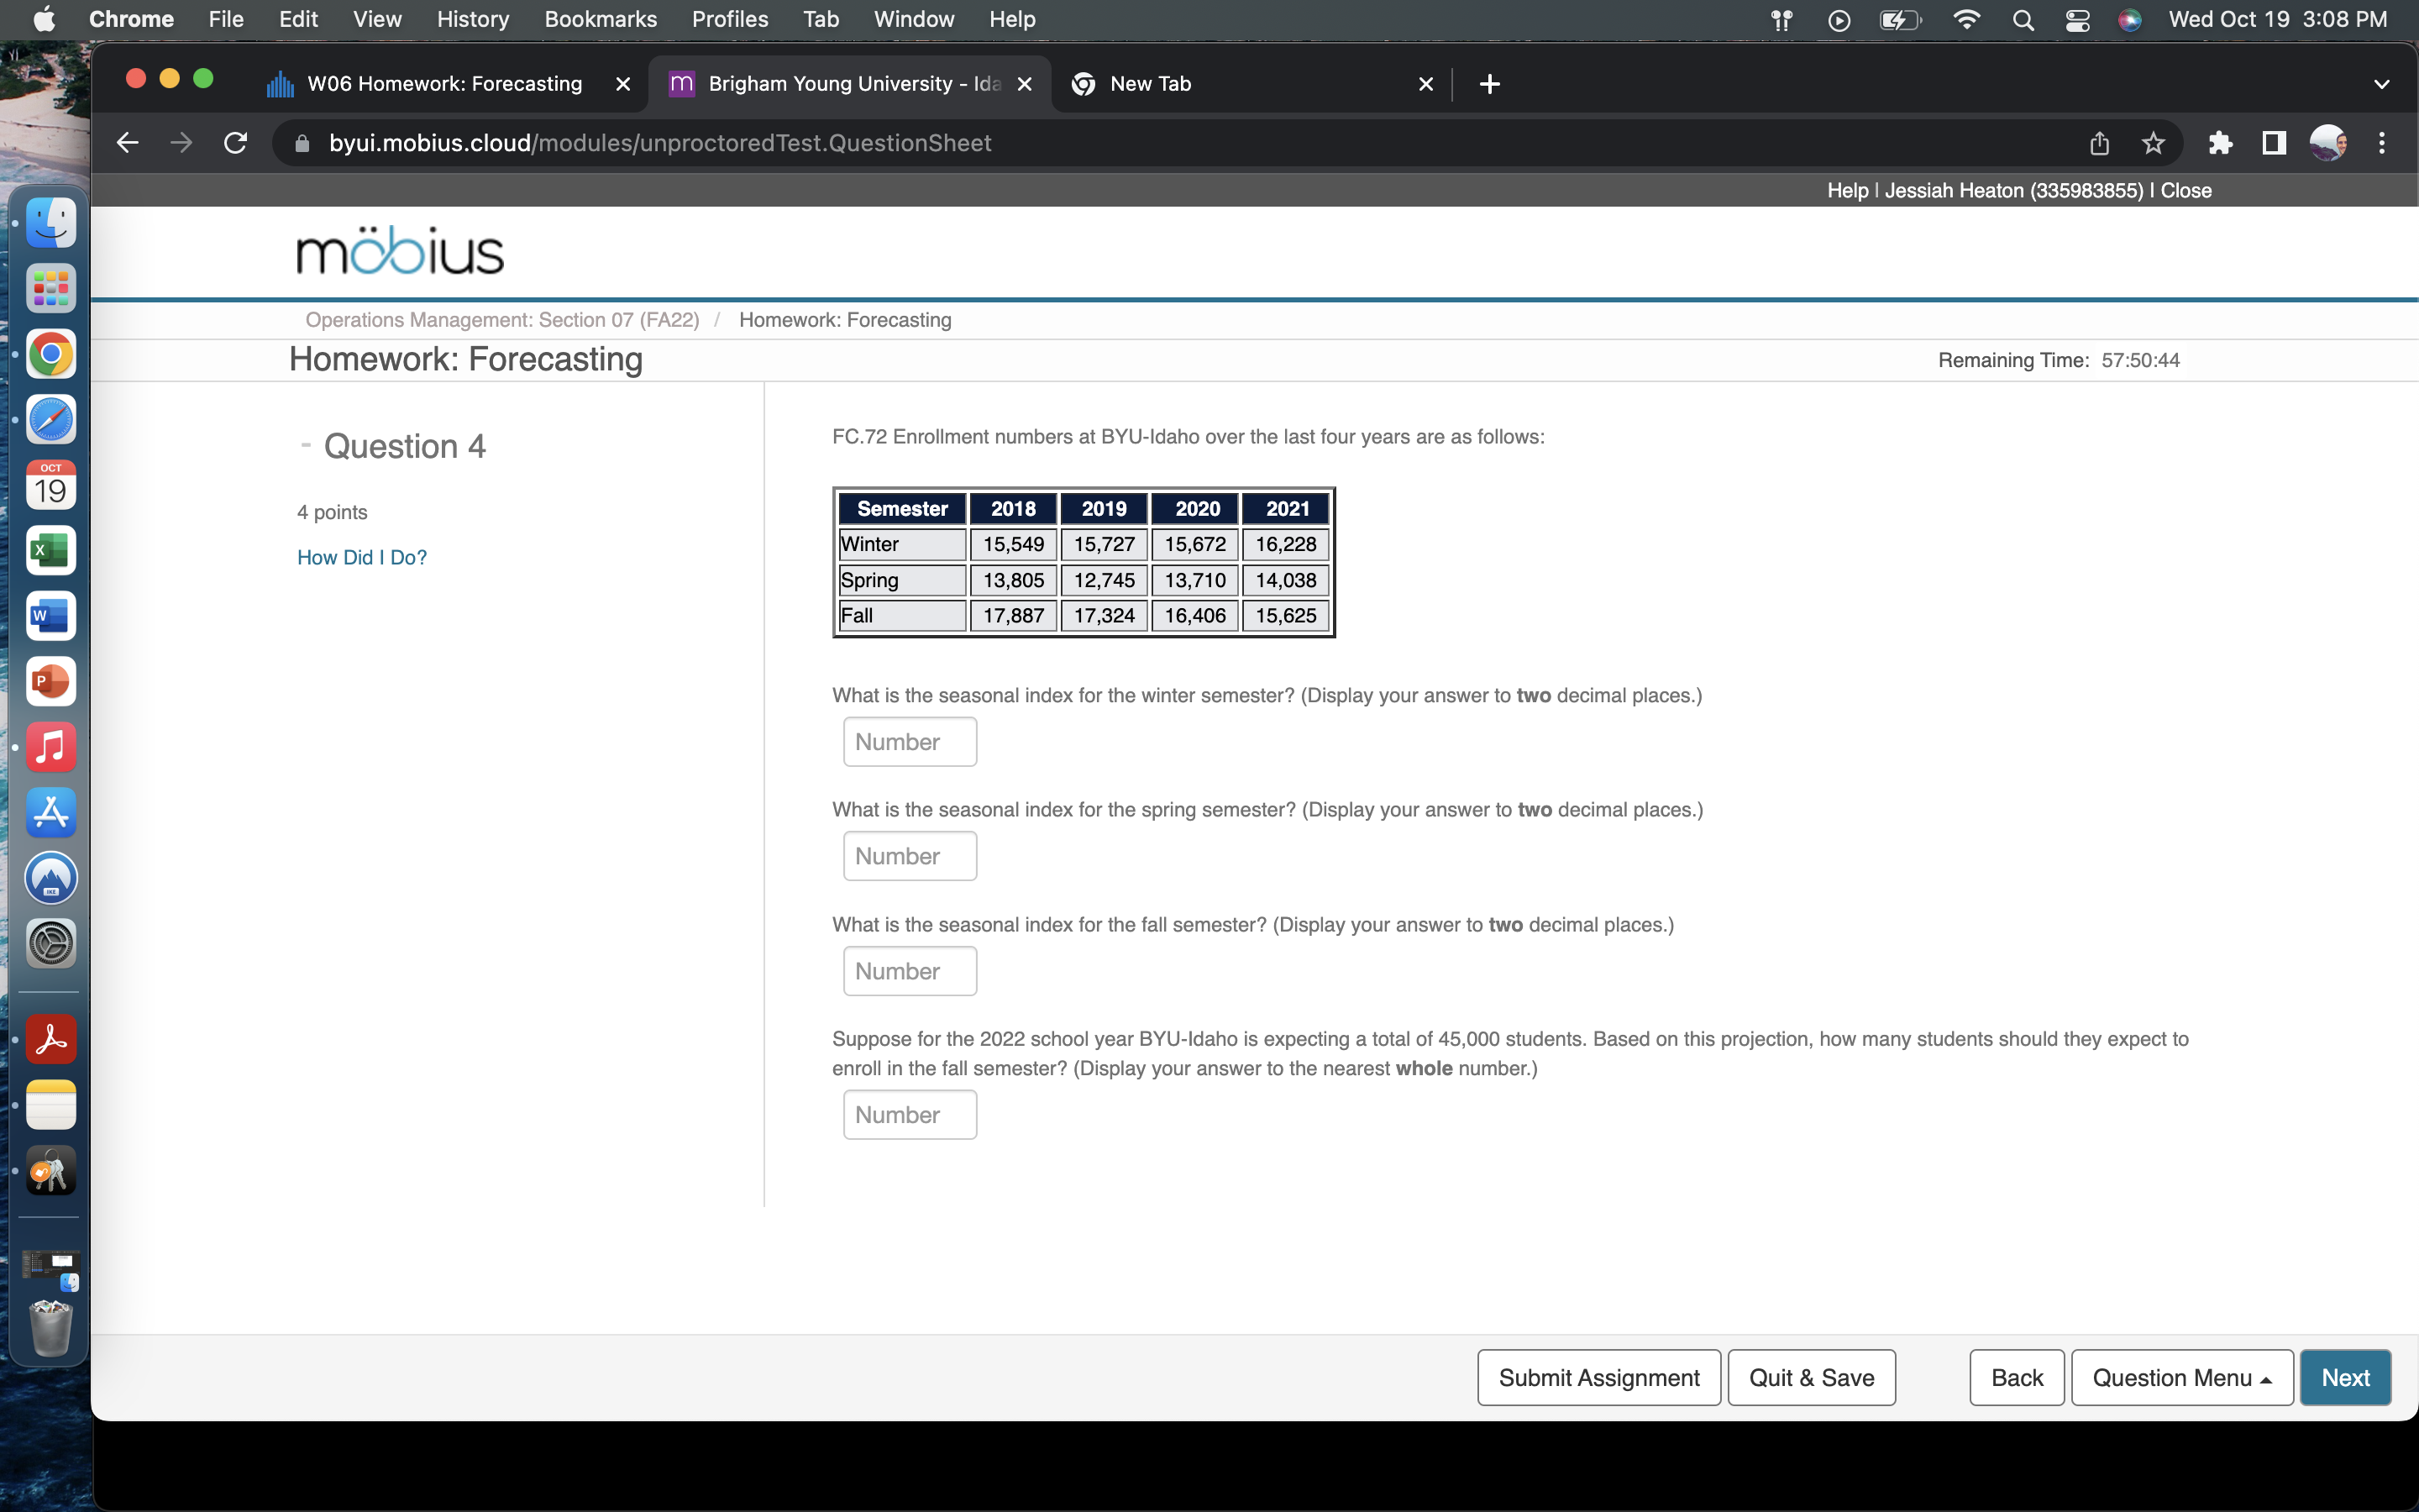This screenshot has width=2419, height=1512.
Task: Click the Next button
Action: (x=2344, y=1377)
